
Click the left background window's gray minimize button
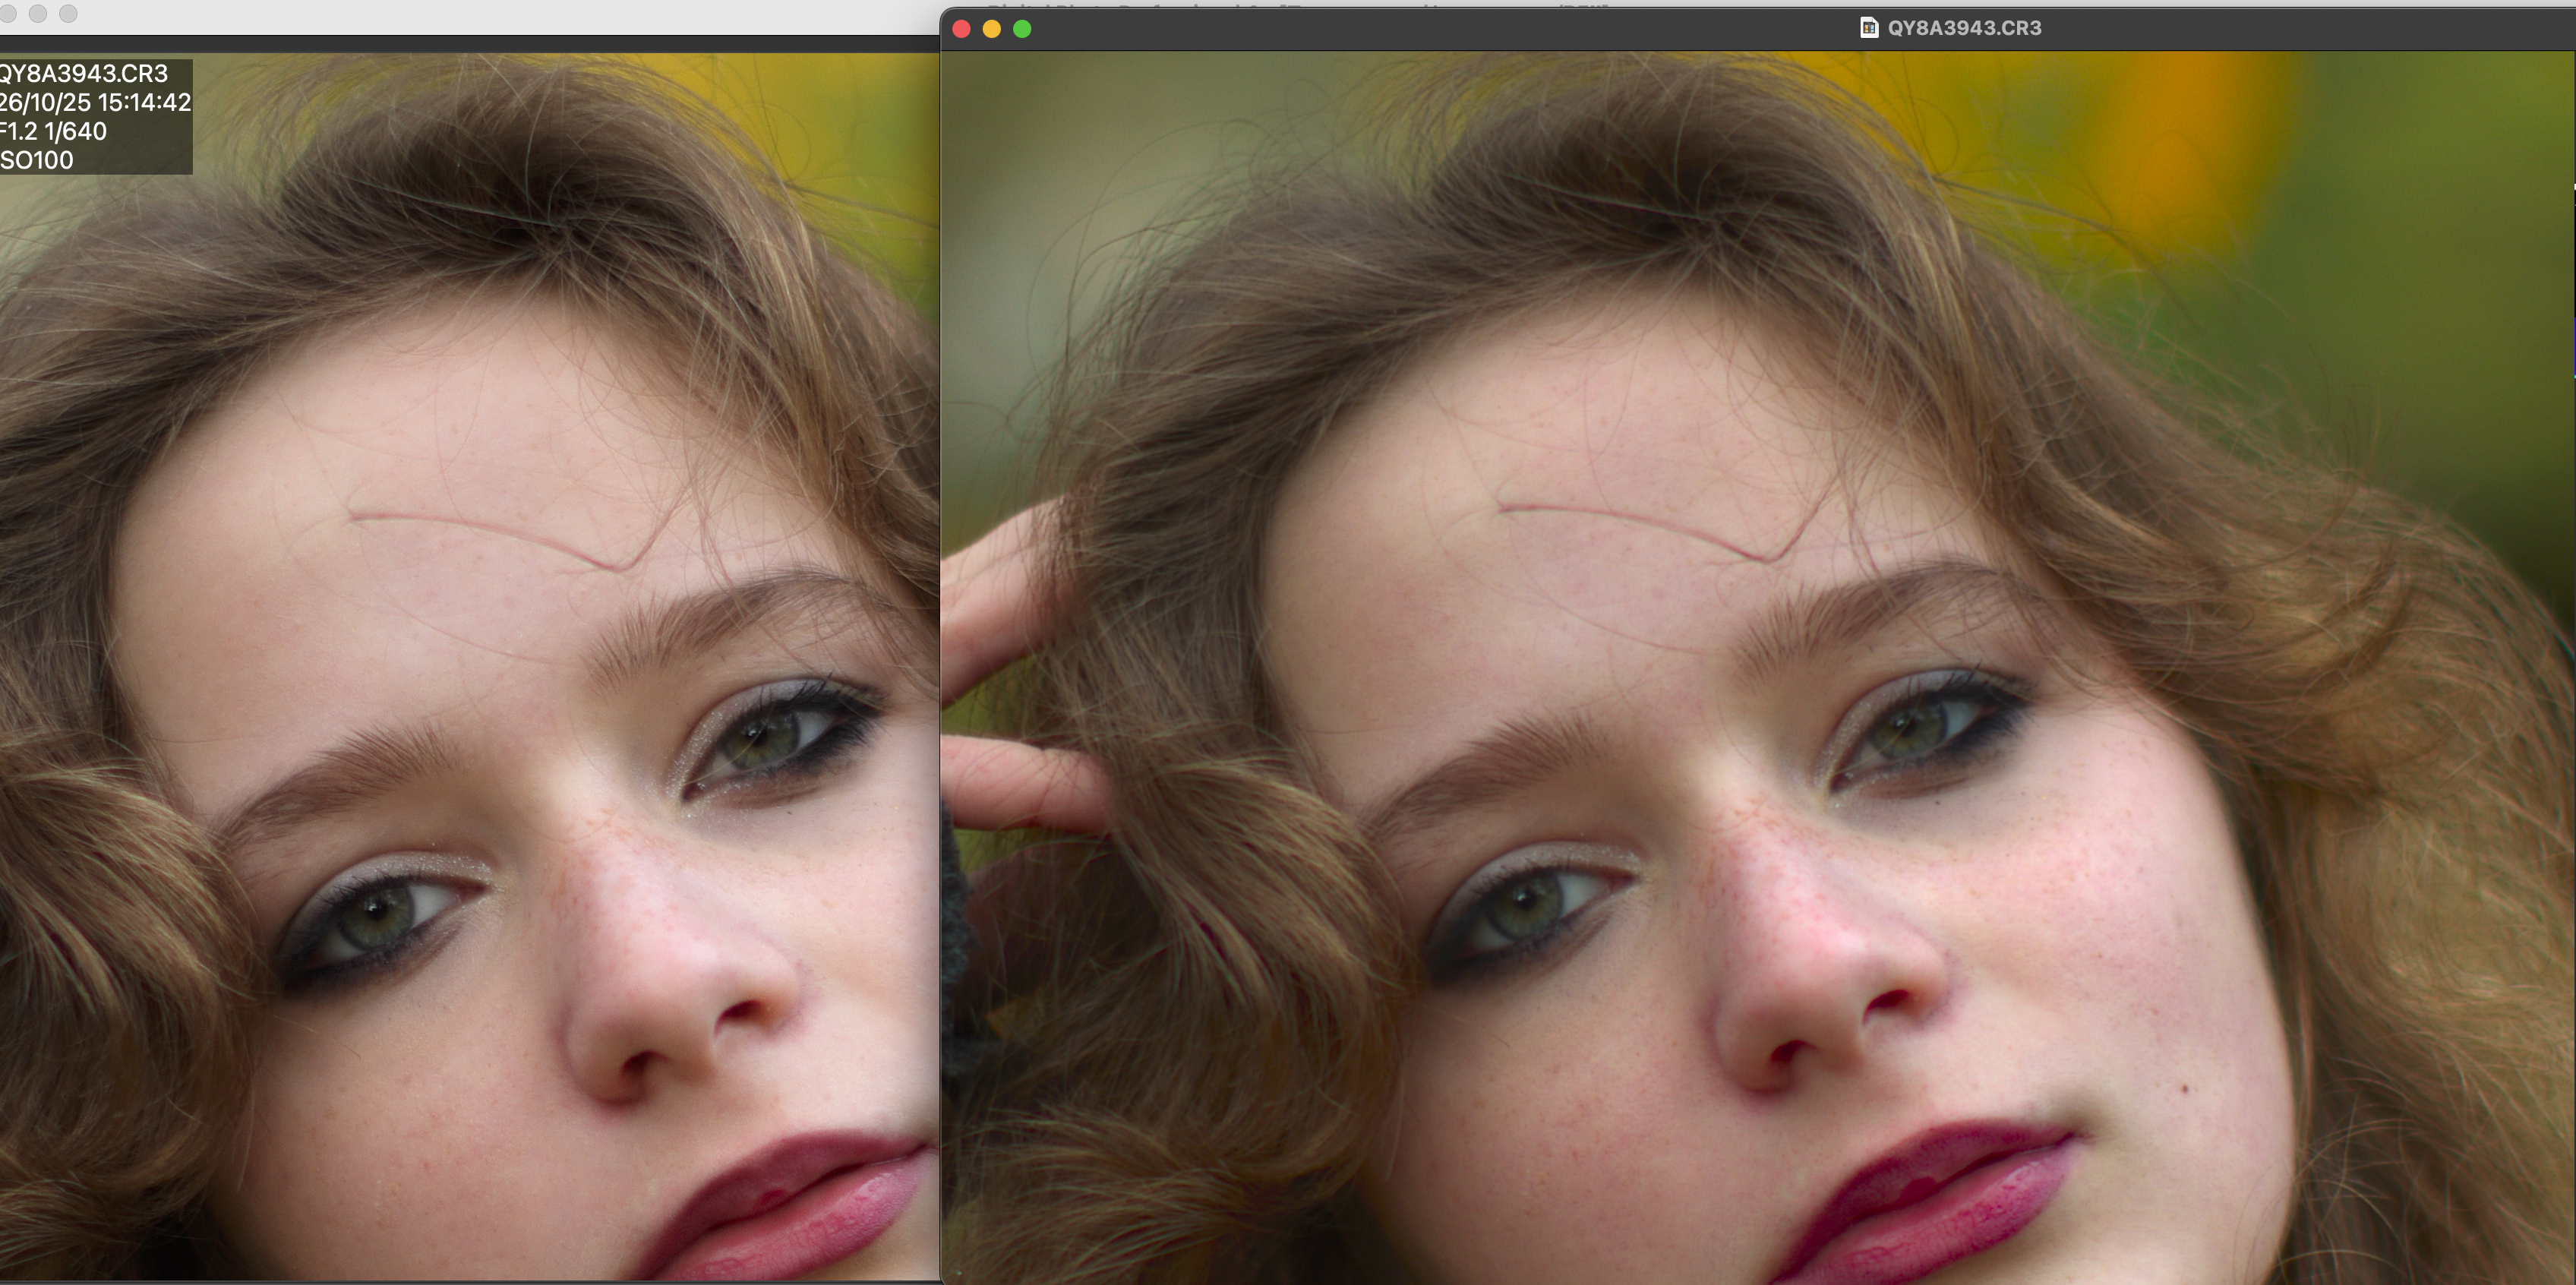click(x=38, y=13)
